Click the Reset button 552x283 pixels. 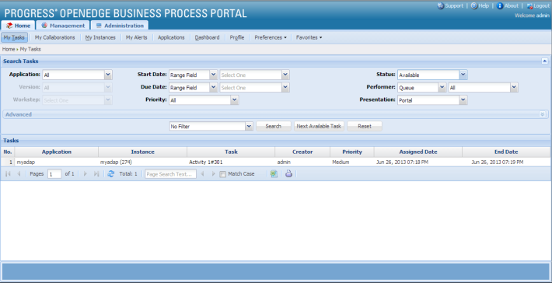pyautogui.click(x=365, y=126)
